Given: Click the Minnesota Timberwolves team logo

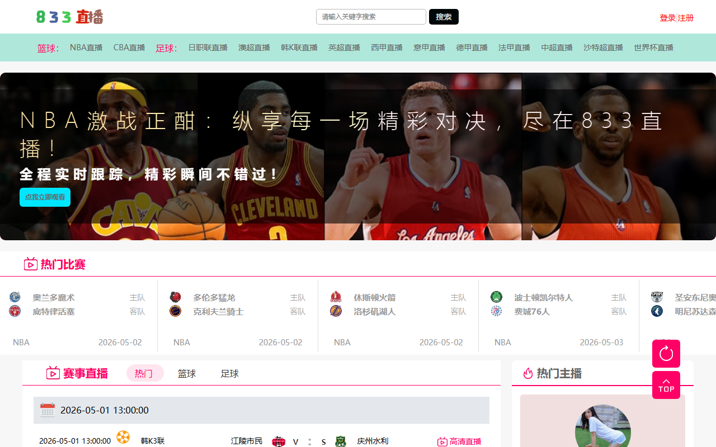Looking at the screenshot, I should 657,311.
